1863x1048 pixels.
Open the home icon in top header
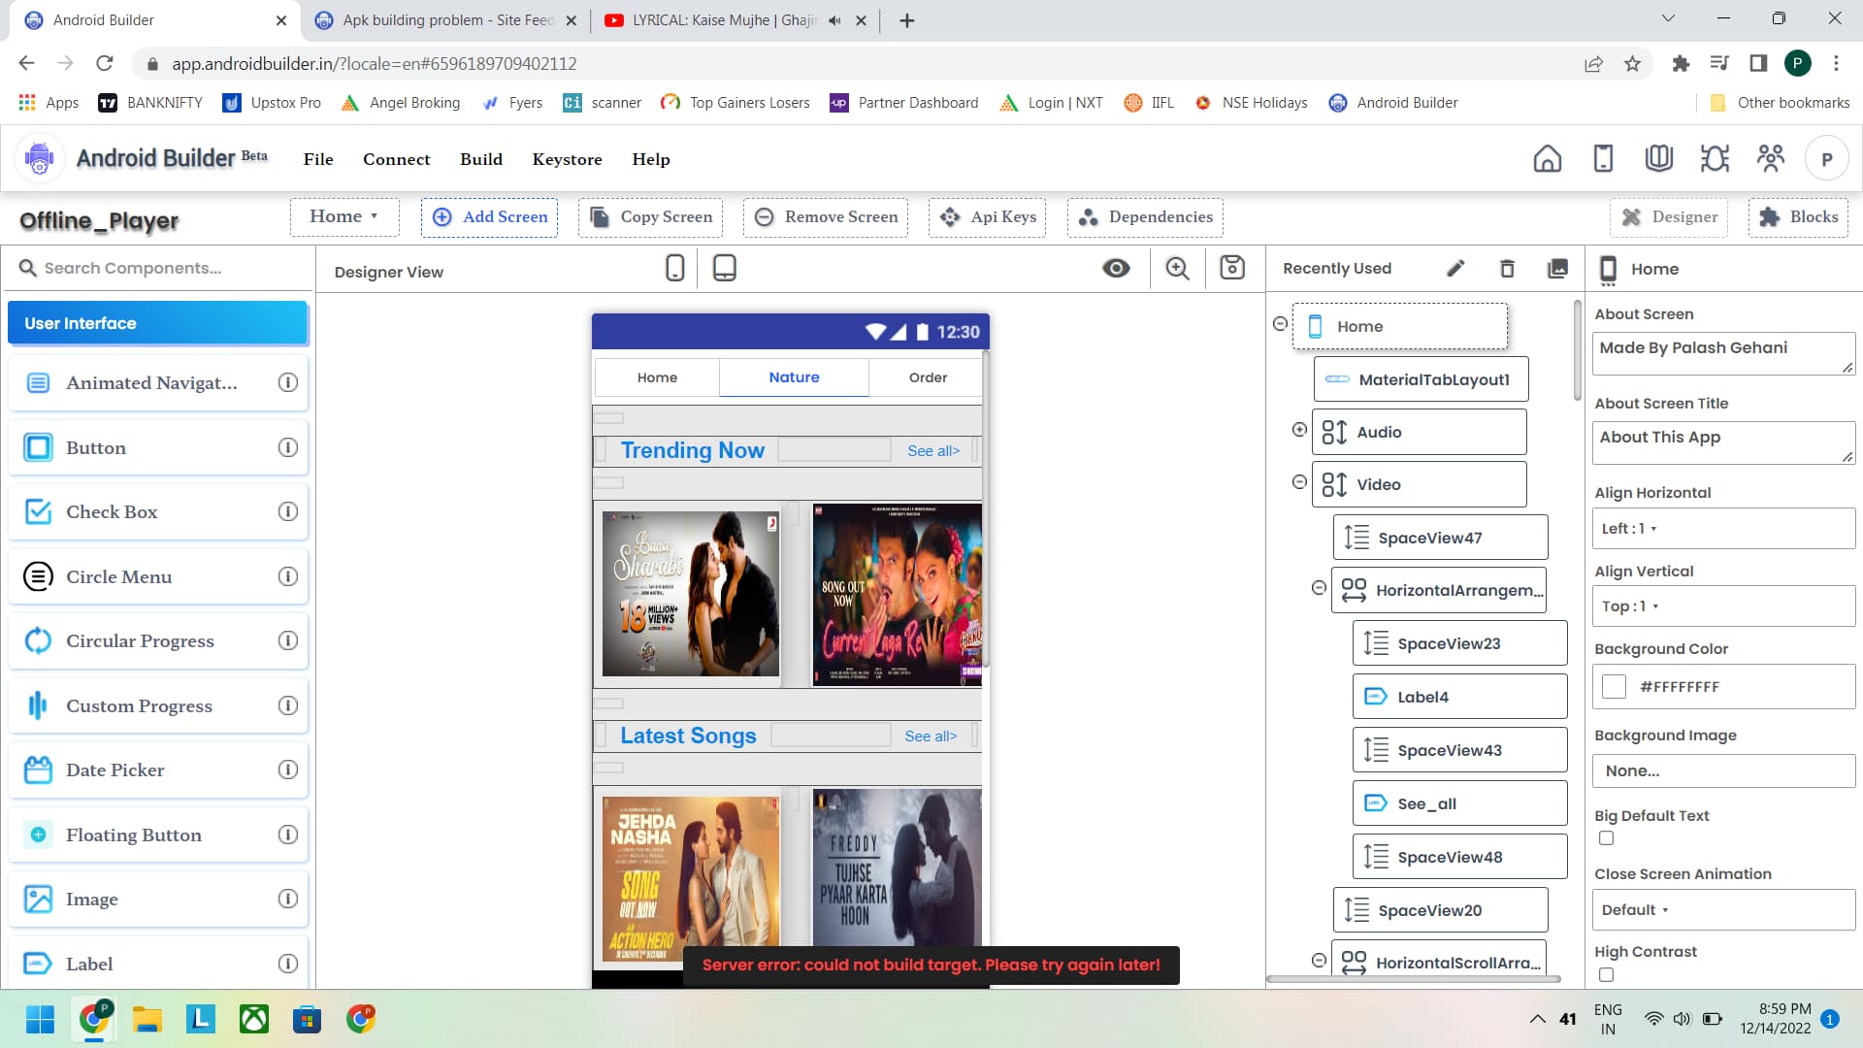pyautogui.click(x=1548, y=158)
